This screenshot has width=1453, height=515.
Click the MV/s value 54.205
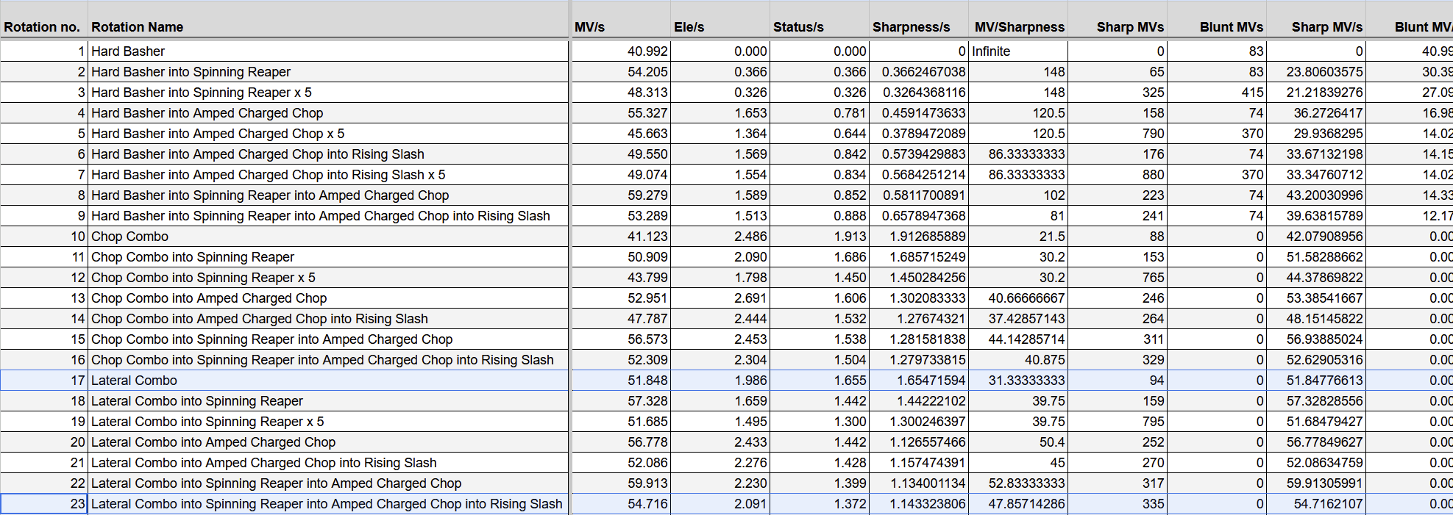point(621,72)
